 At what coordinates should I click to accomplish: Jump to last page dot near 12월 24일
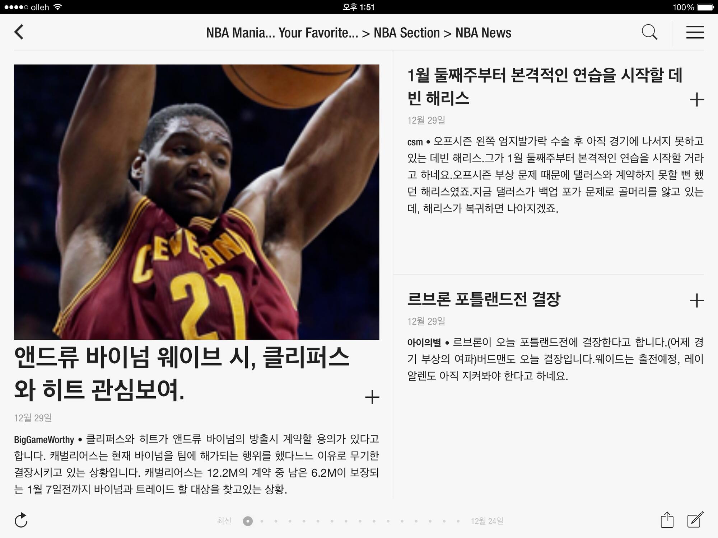click(458, 521)
